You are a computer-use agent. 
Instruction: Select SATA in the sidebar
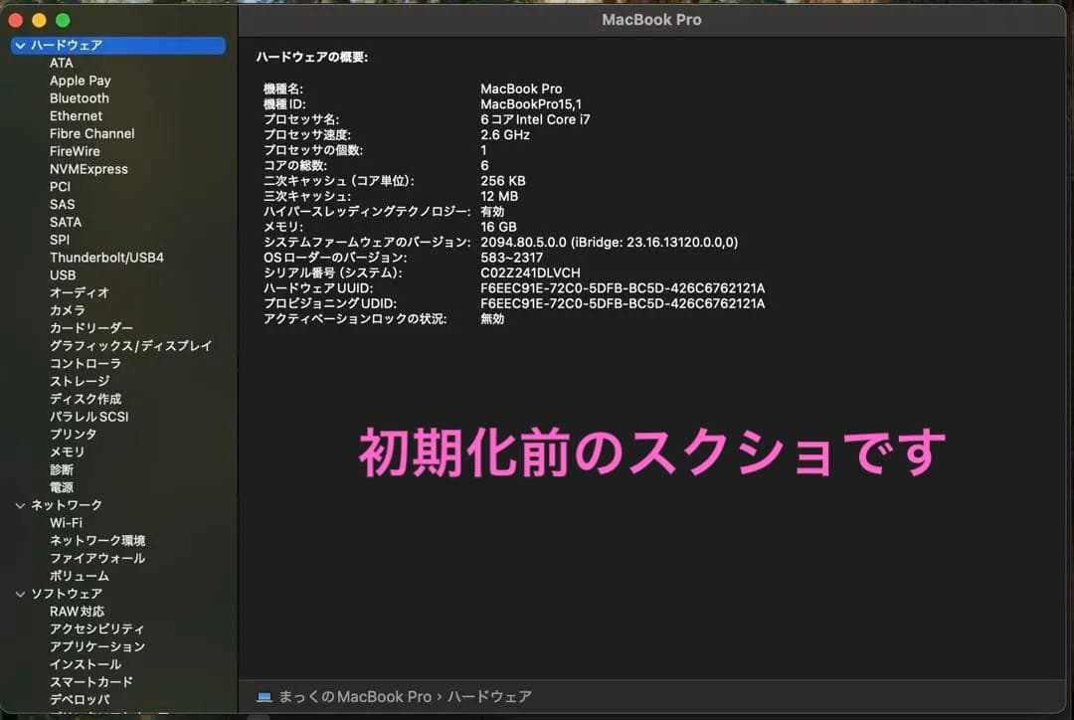point(65,222)
